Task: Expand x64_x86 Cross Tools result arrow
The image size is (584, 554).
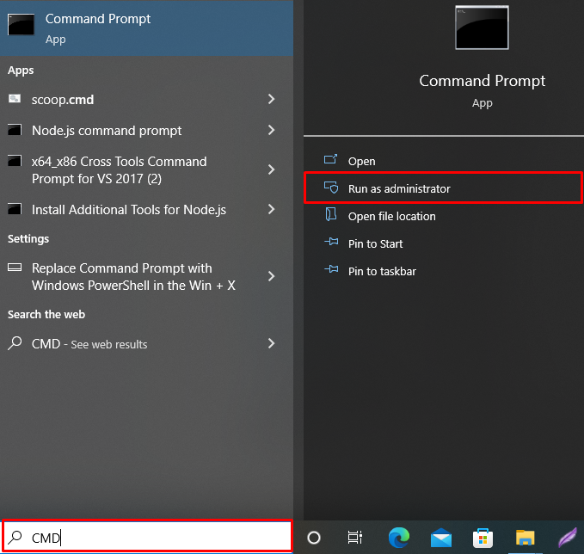Action: [x=272, y=169]
